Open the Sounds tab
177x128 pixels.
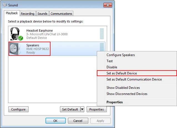(x=42, y=14)
